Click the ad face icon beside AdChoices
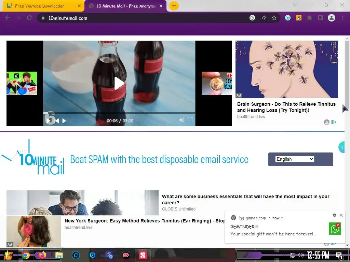Screen dimensions: 350x262 [327, 122]
